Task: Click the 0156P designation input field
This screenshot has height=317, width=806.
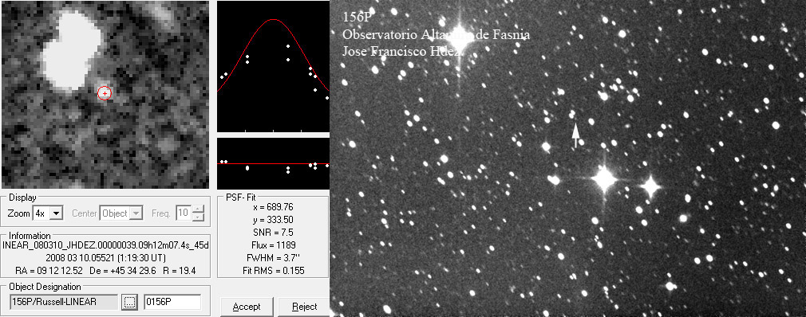Action: 172,302
